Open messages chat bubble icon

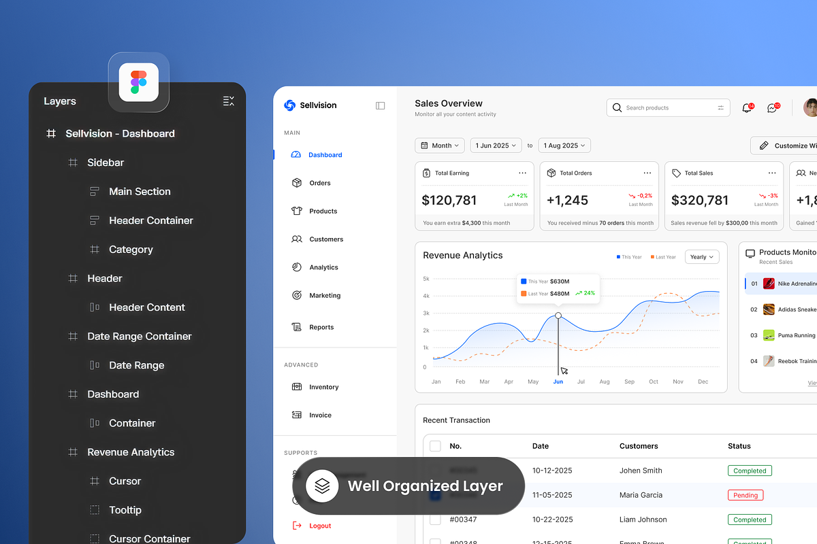(772, 108)
